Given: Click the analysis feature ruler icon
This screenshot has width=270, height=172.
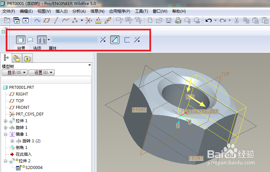Looking at the screenshot, I should [98, 20].
